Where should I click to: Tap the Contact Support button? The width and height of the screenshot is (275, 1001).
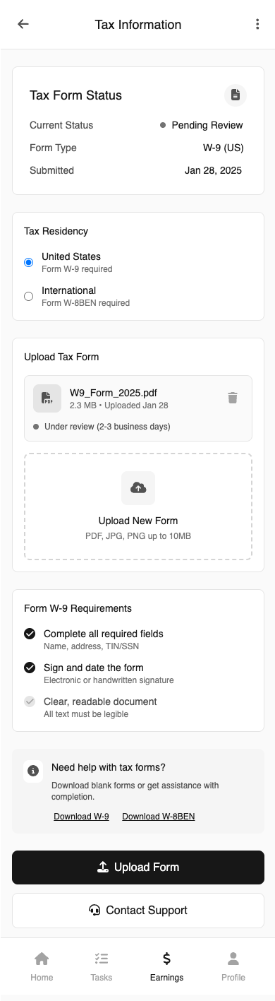click(138, 911)
